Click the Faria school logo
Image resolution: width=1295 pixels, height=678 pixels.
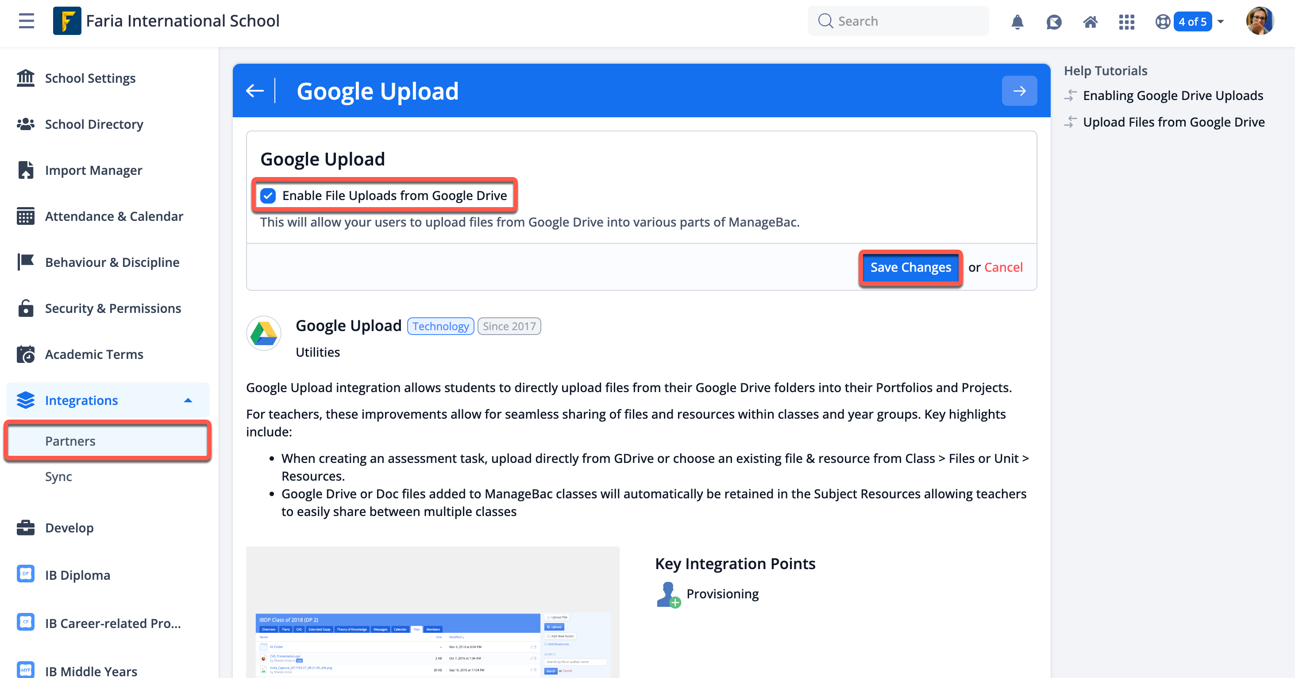tap(67, 21)
